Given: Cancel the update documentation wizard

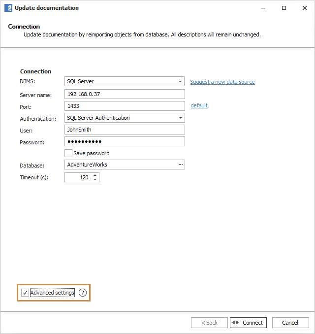Looking at the screenshot, I should (290, 323).
